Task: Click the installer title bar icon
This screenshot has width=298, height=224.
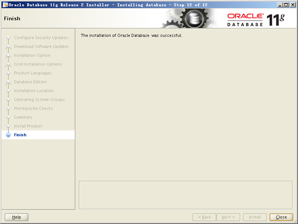Action: coord(5,5)
